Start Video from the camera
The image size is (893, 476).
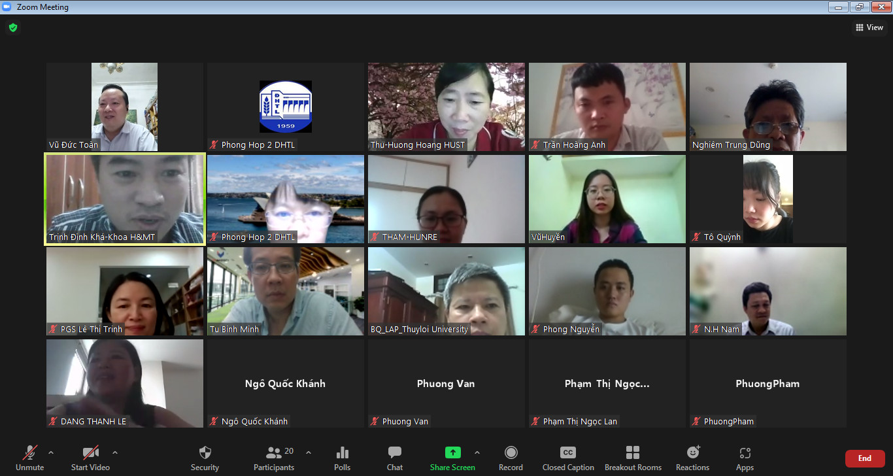(90, 458)
